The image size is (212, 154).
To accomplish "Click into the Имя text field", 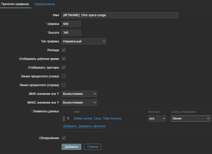I will (x=120, y=15).
